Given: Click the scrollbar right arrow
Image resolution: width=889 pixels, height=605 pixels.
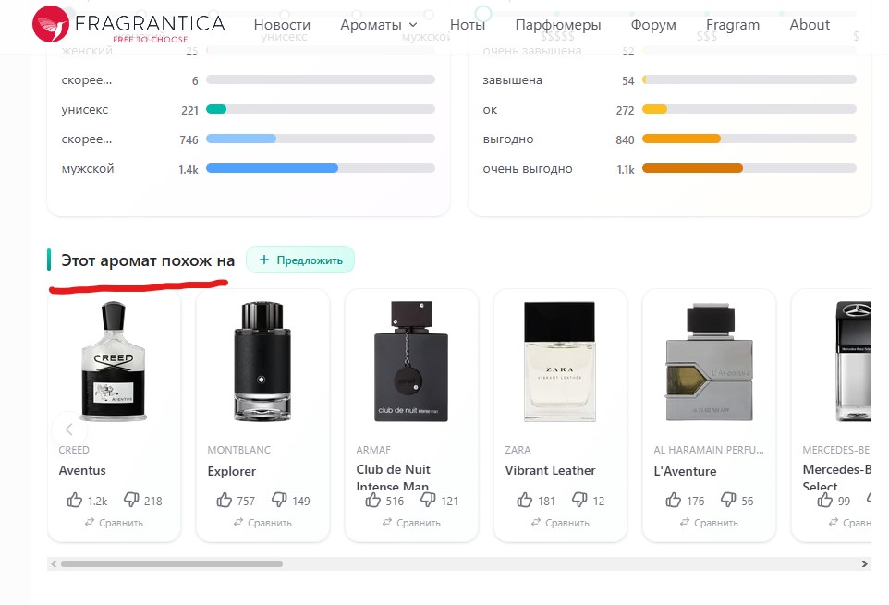Looking at the screenshot, I should (x=864, y=563).
